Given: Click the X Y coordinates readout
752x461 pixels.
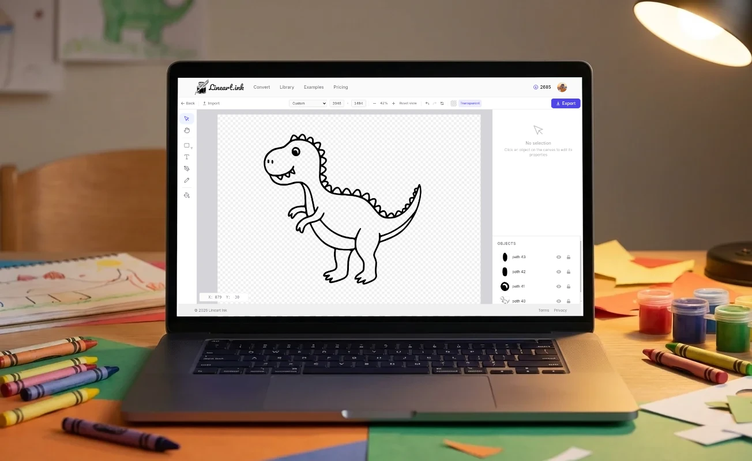Looking at the screenshot, I should [224, 297].
